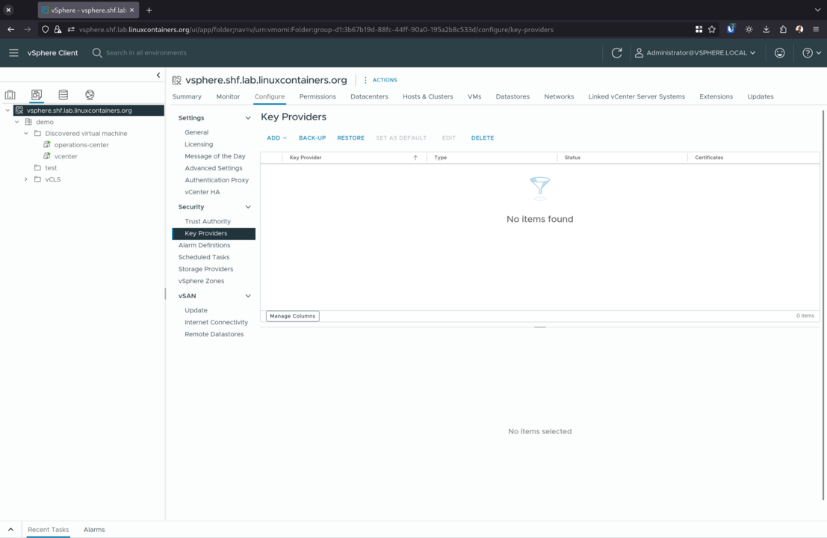Open Remote Datastores under vSAN
The height and width of the screenshot is (538, 827).
point(214,335)
